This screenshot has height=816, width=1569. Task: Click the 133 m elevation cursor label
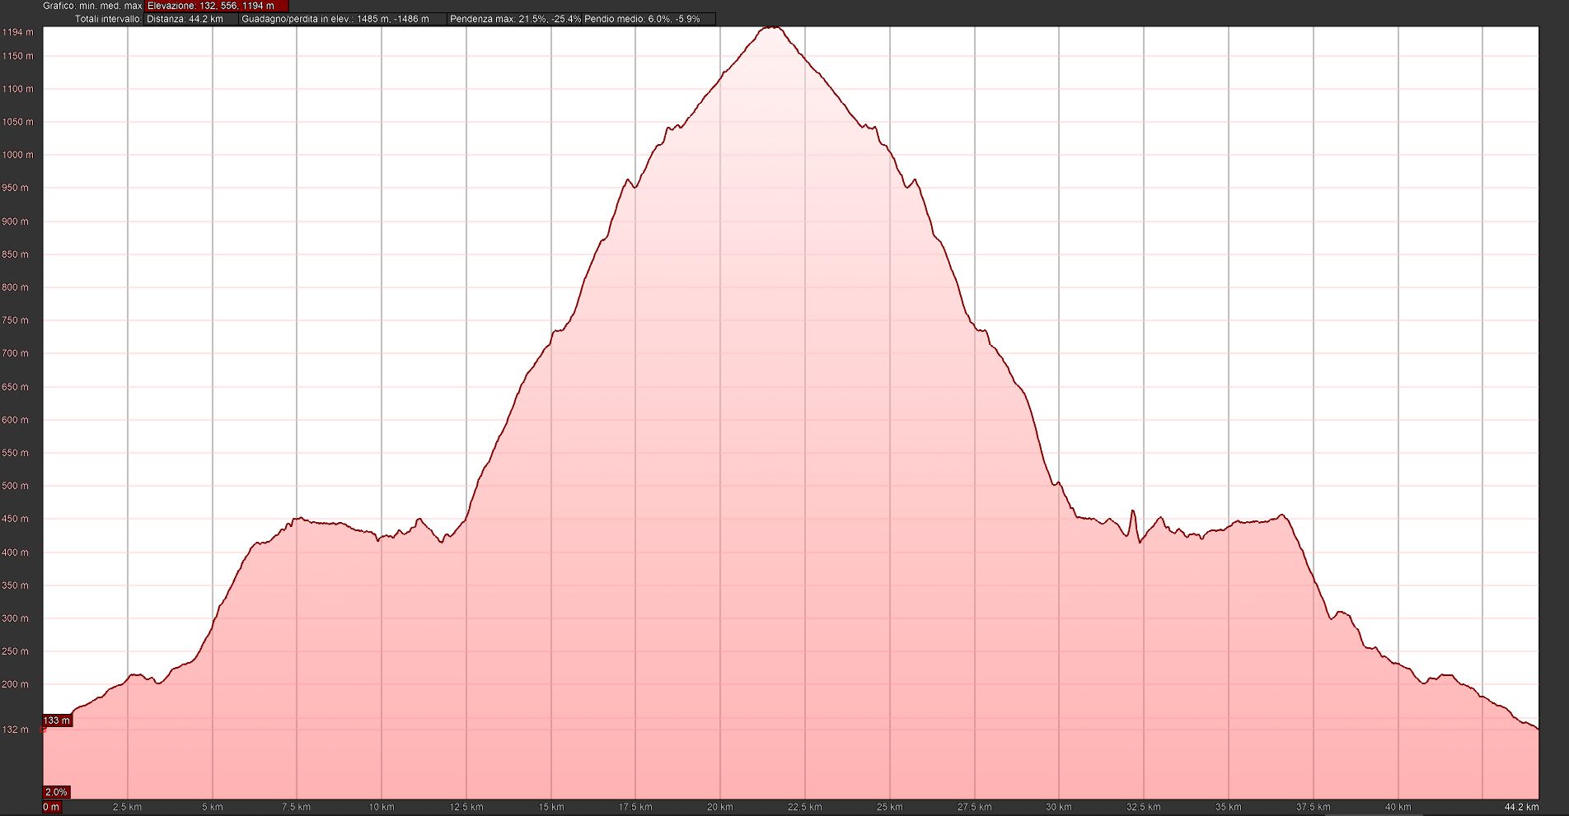[x=57, y=720]
